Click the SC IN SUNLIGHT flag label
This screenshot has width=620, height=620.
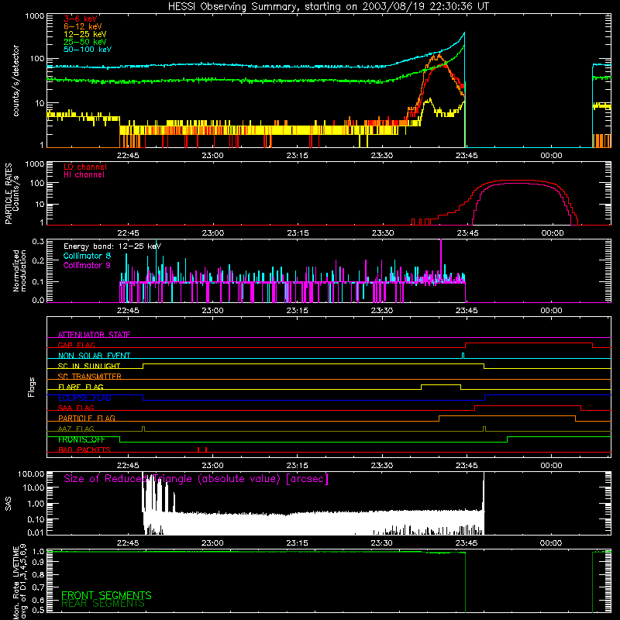pyautogui.click(x=89, y=366)
